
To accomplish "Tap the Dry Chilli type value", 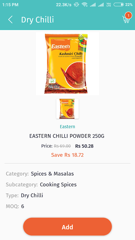I will coord(32,196).
